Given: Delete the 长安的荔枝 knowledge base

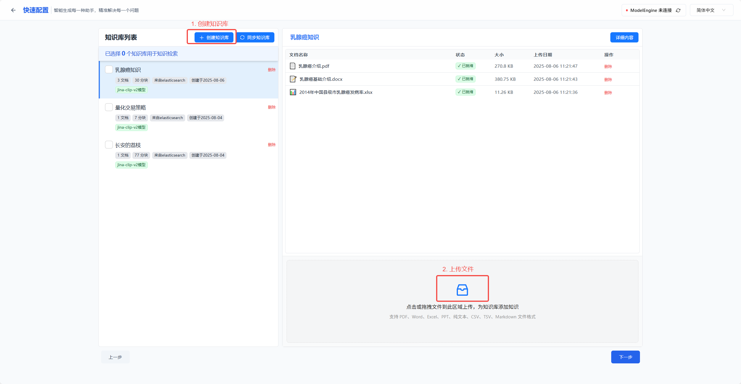Looking at the screenshot, I should click(x=271, y=145).
